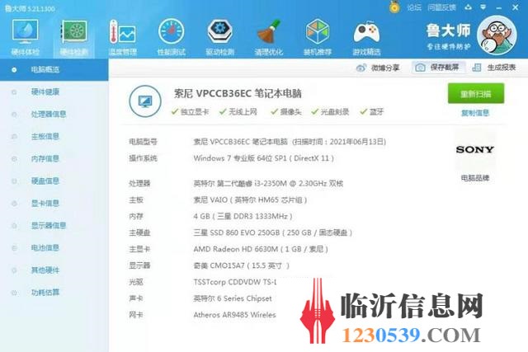This screenshot has width=528, height=352.
Task: Click the 6 Series Chipset sound card value
Action: coord(233,298)
